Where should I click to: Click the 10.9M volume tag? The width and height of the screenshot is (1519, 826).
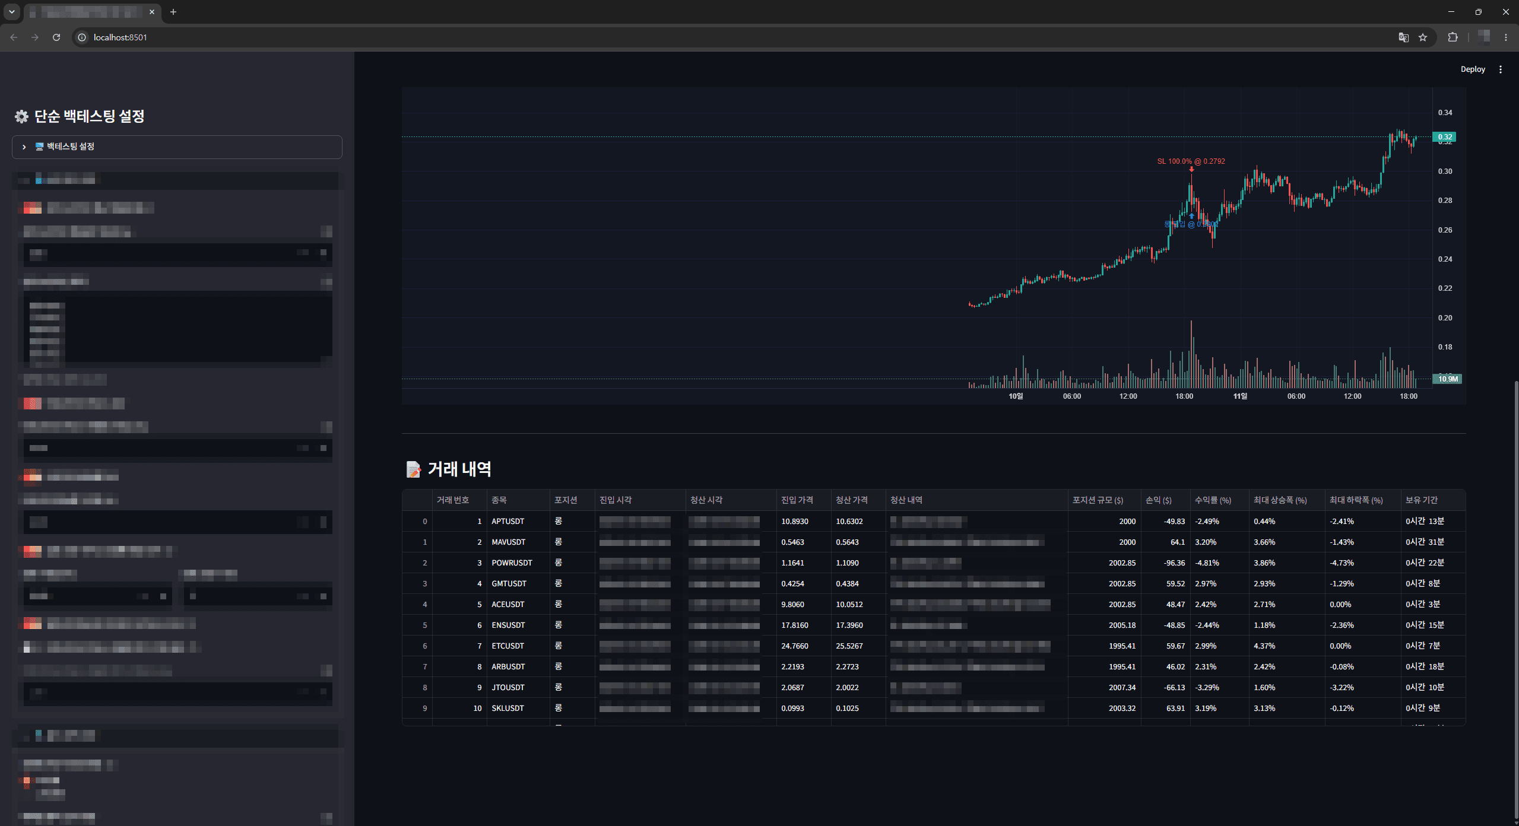(1447, 379)
